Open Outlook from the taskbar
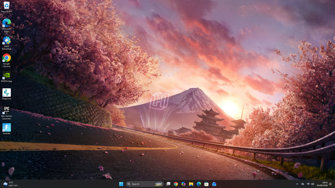The width and height of the screenshot is (335, 188). pos(214,184)
